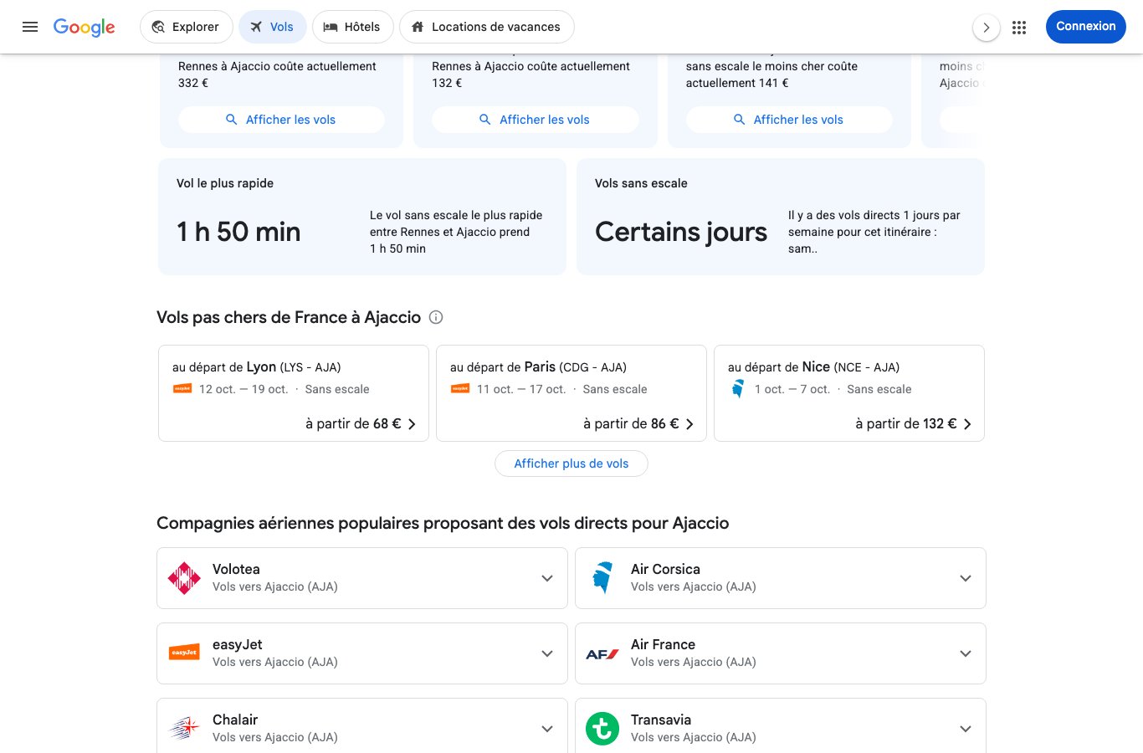
Task: Click the Connexion button
Action: [x=1086, y=27]
